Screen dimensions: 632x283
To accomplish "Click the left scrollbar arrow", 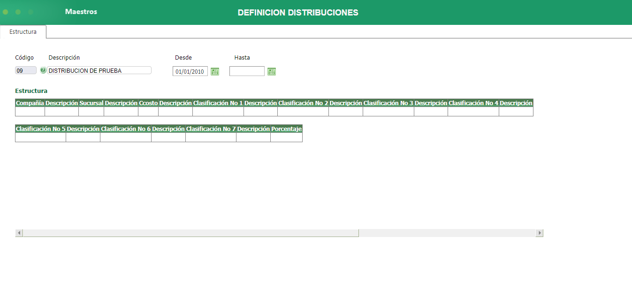I will coord(18,232).
